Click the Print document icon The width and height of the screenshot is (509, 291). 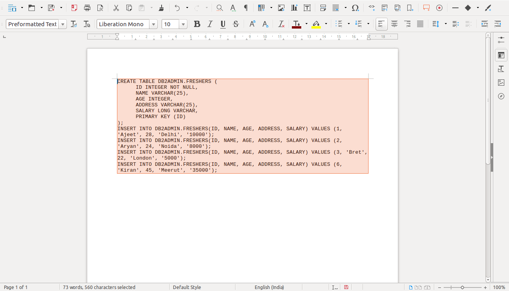pos(87,8)
